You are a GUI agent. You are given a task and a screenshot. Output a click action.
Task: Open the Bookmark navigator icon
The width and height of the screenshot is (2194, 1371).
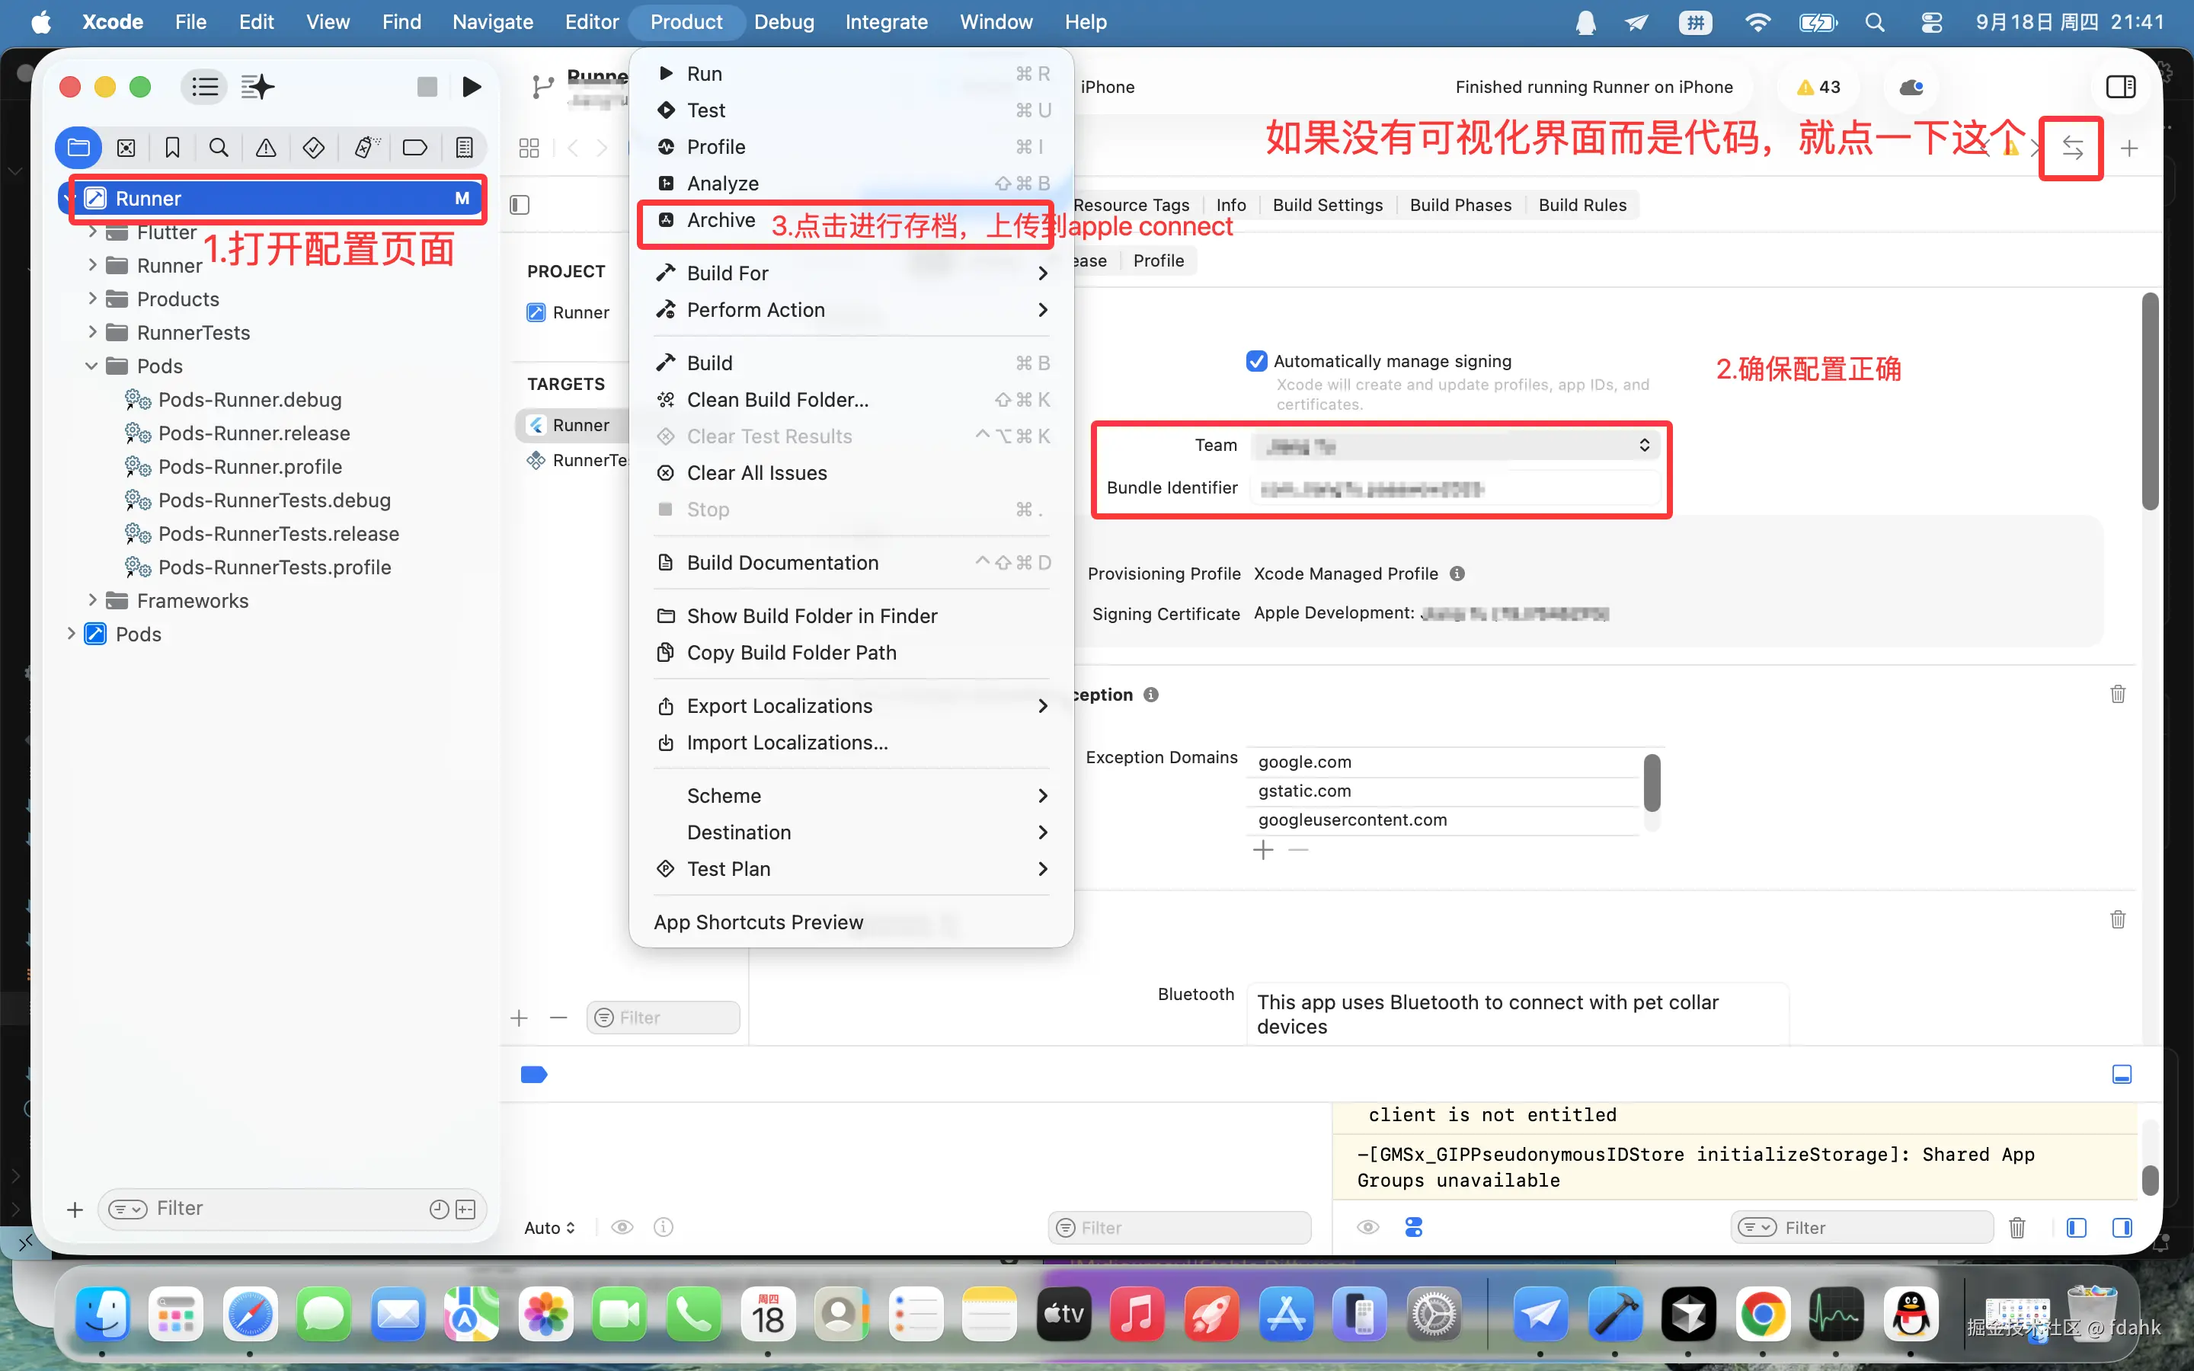tap(172, 148)
